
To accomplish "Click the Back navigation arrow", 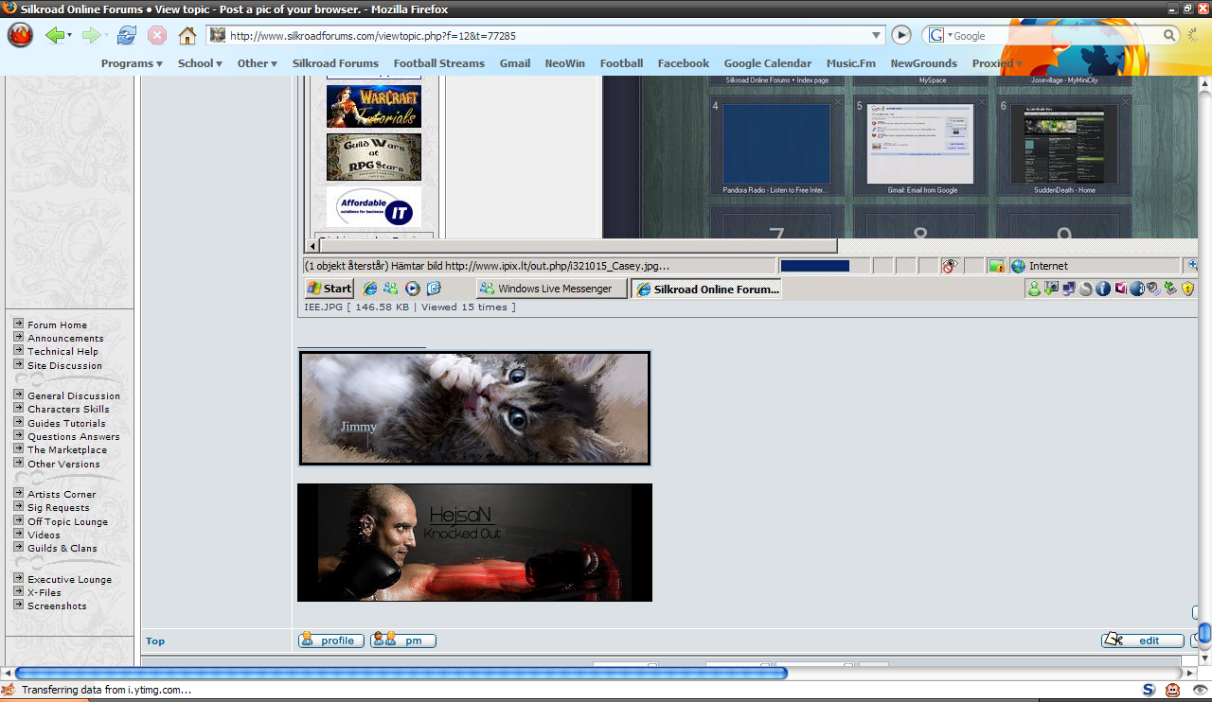I will tap(55, 34).
